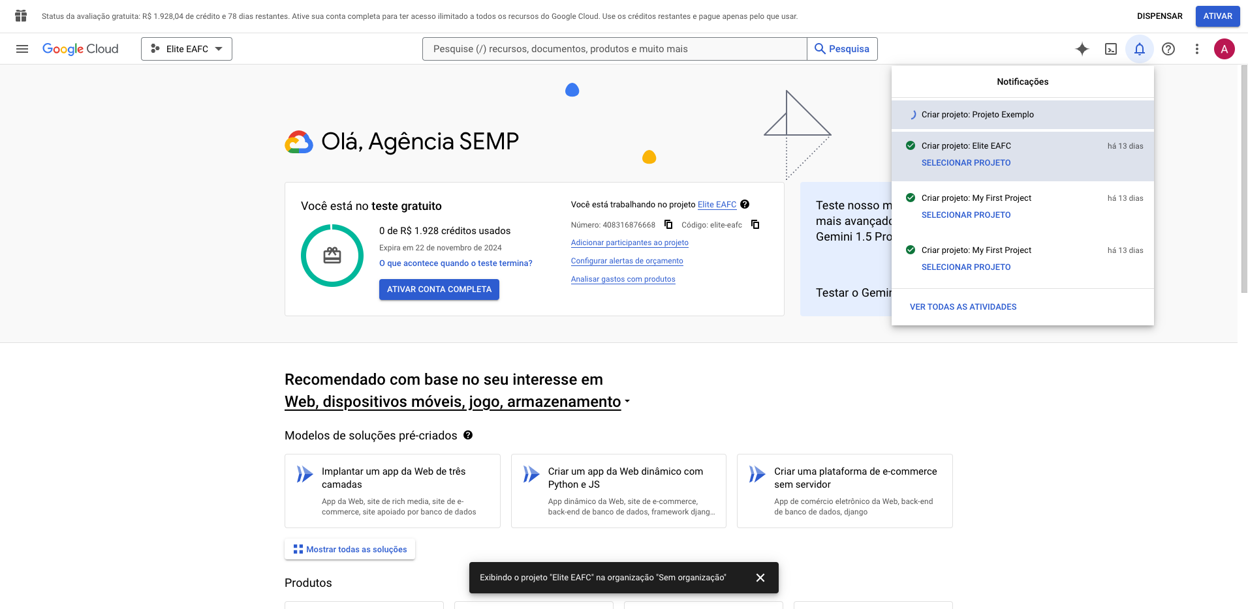Image resolution: width=1248 pixels, height=609 pixels.
Task: Click 'Adicionar participantes ao projeto' link
Action: tap(630, 243)
